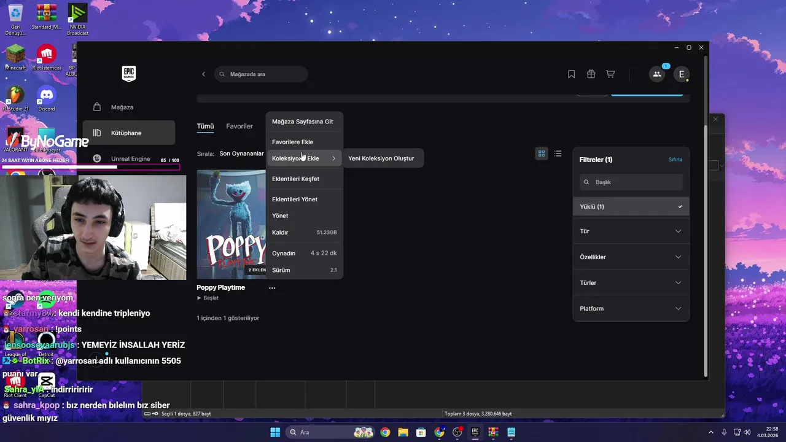Click the Poppy Playtime title
The image size is (786, 442).
(x=220, y=287)
